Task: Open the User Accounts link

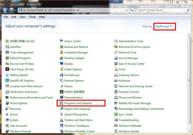Action: (x=18, y=126)
